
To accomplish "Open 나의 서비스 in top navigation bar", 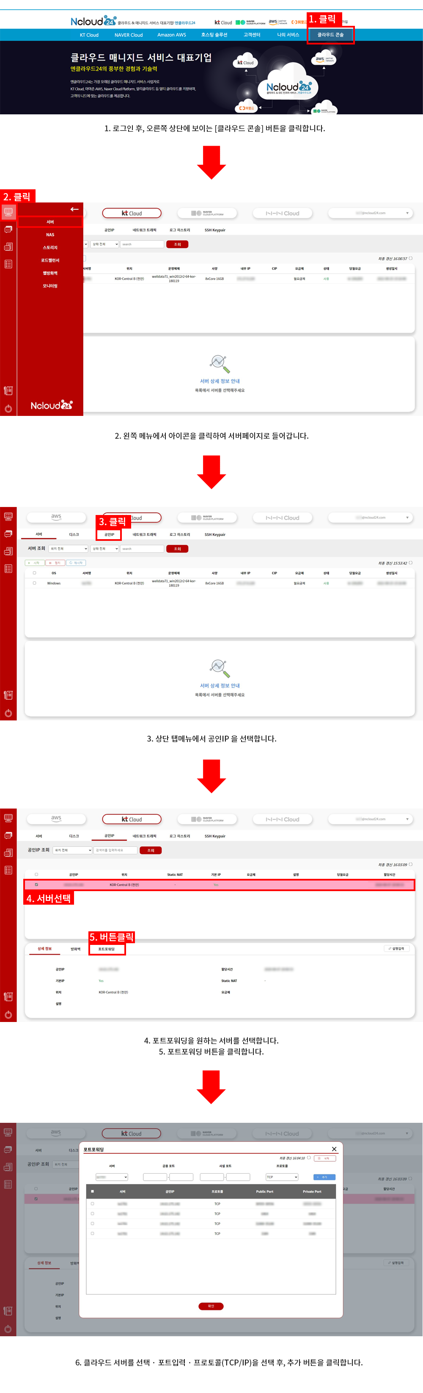I will coord(288,35).
